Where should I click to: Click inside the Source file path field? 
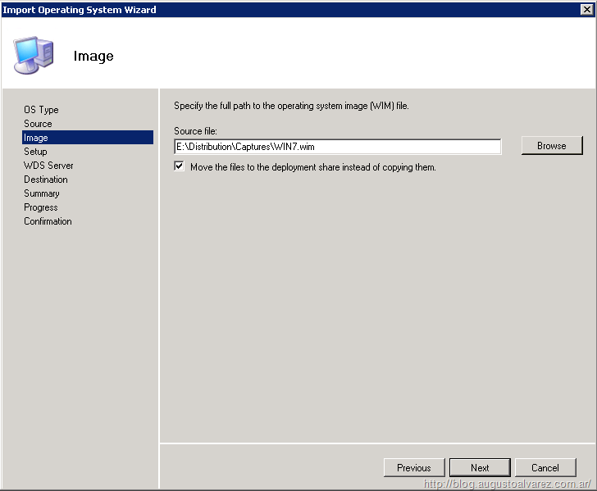(337, 147)
